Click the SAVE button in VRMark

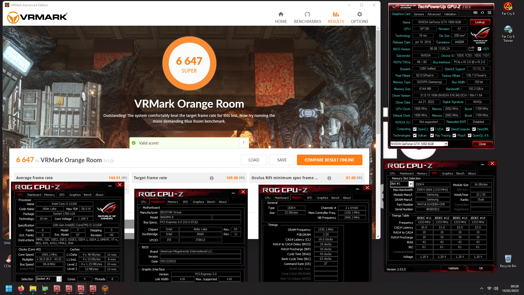pos(282,160)
